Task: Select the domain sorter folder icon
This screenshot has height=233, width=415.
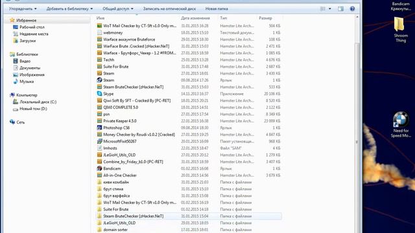Action: coord(99,230)
